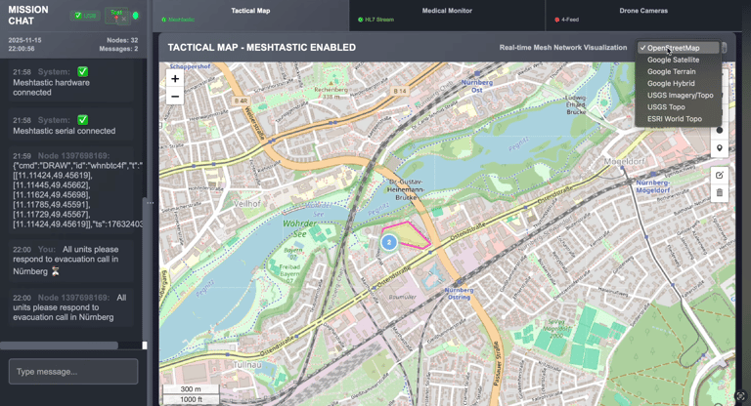Click the Test button in chat header
751x406 pixels.
point(116,16)
